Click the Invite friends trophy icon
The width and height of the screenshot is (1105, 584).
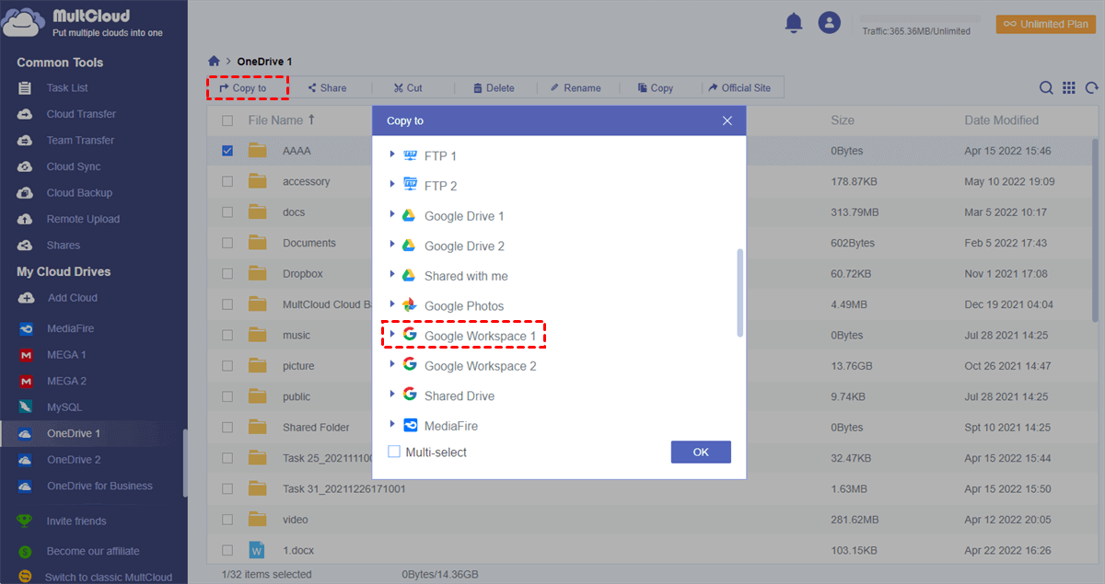coord(26,521)
